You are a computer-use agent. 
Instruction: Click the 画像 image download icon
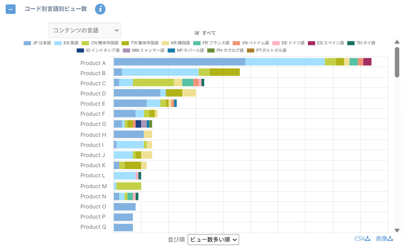(390, 239)
